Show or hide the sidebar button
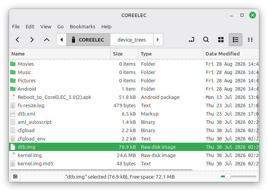The image size is (268, 191). (x=15, y=176)
